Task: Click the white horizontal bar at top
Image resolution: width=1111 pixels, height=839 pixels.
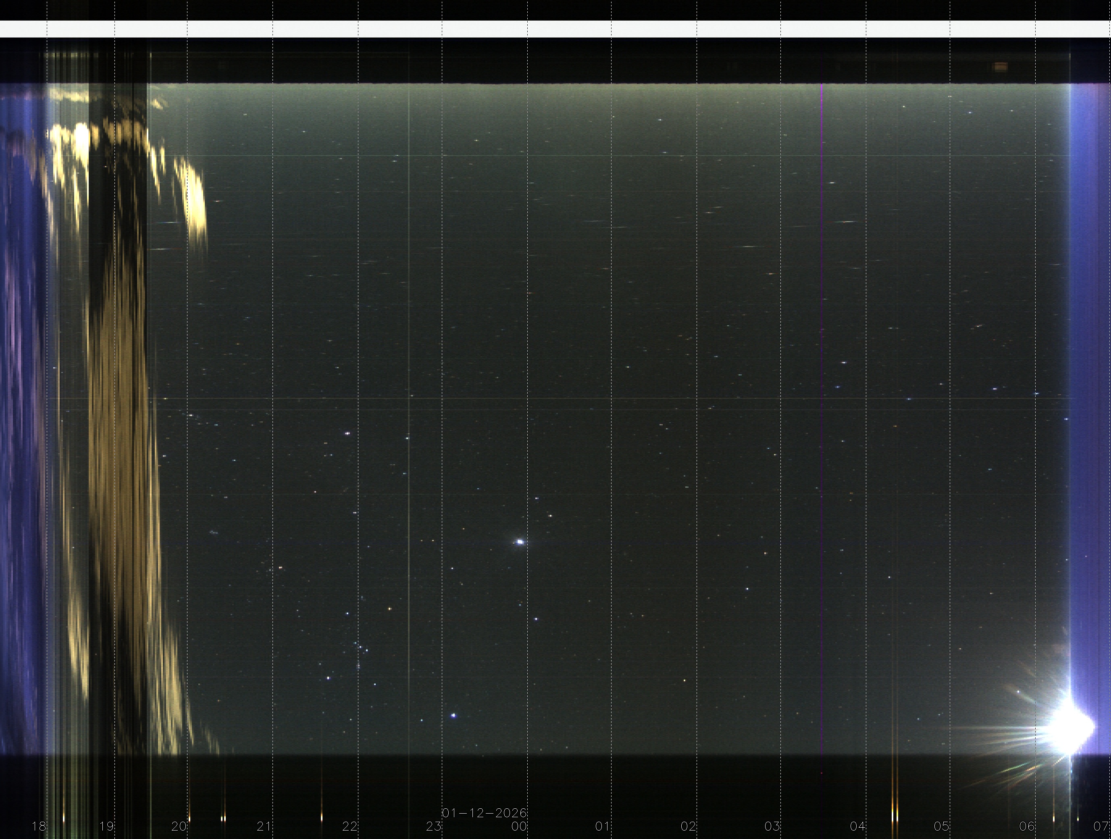Action: (x=555, y=29)
